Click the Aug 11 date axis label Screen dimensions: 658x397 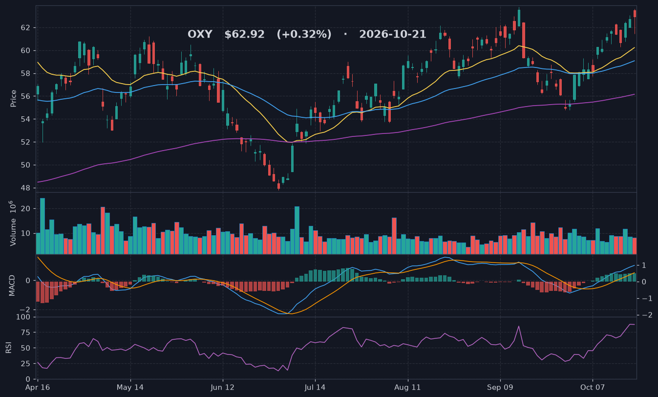click(407, 387)
